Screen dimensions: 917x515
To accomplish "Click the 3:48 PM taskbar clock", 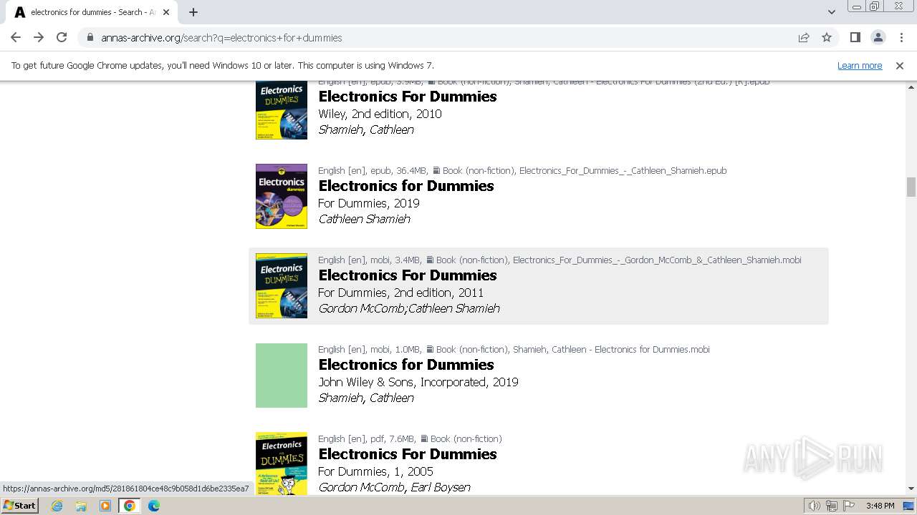I will (x=880, y=506).
